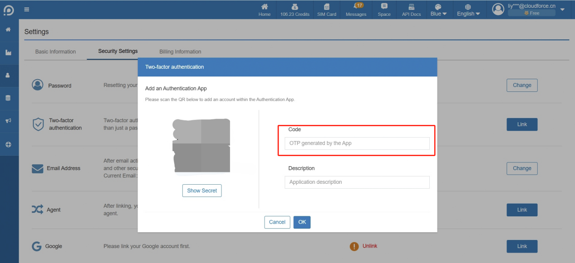Open the database sidebar icon
The height and width of the screenshot is (263, 575).
click(x=8, y=98)
